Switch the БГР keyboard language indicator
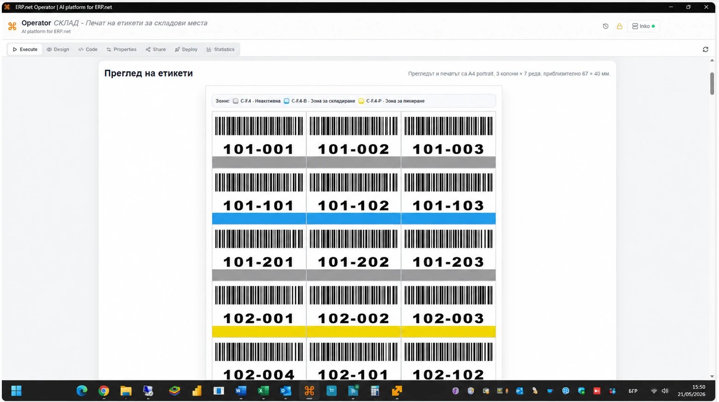 [x=633, y=391]
